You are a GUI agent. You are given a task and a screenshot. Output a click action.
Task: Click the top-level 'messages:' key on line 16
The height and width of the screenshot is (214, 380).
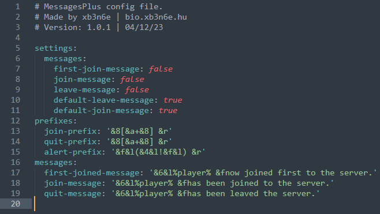(x=56, y=163)
